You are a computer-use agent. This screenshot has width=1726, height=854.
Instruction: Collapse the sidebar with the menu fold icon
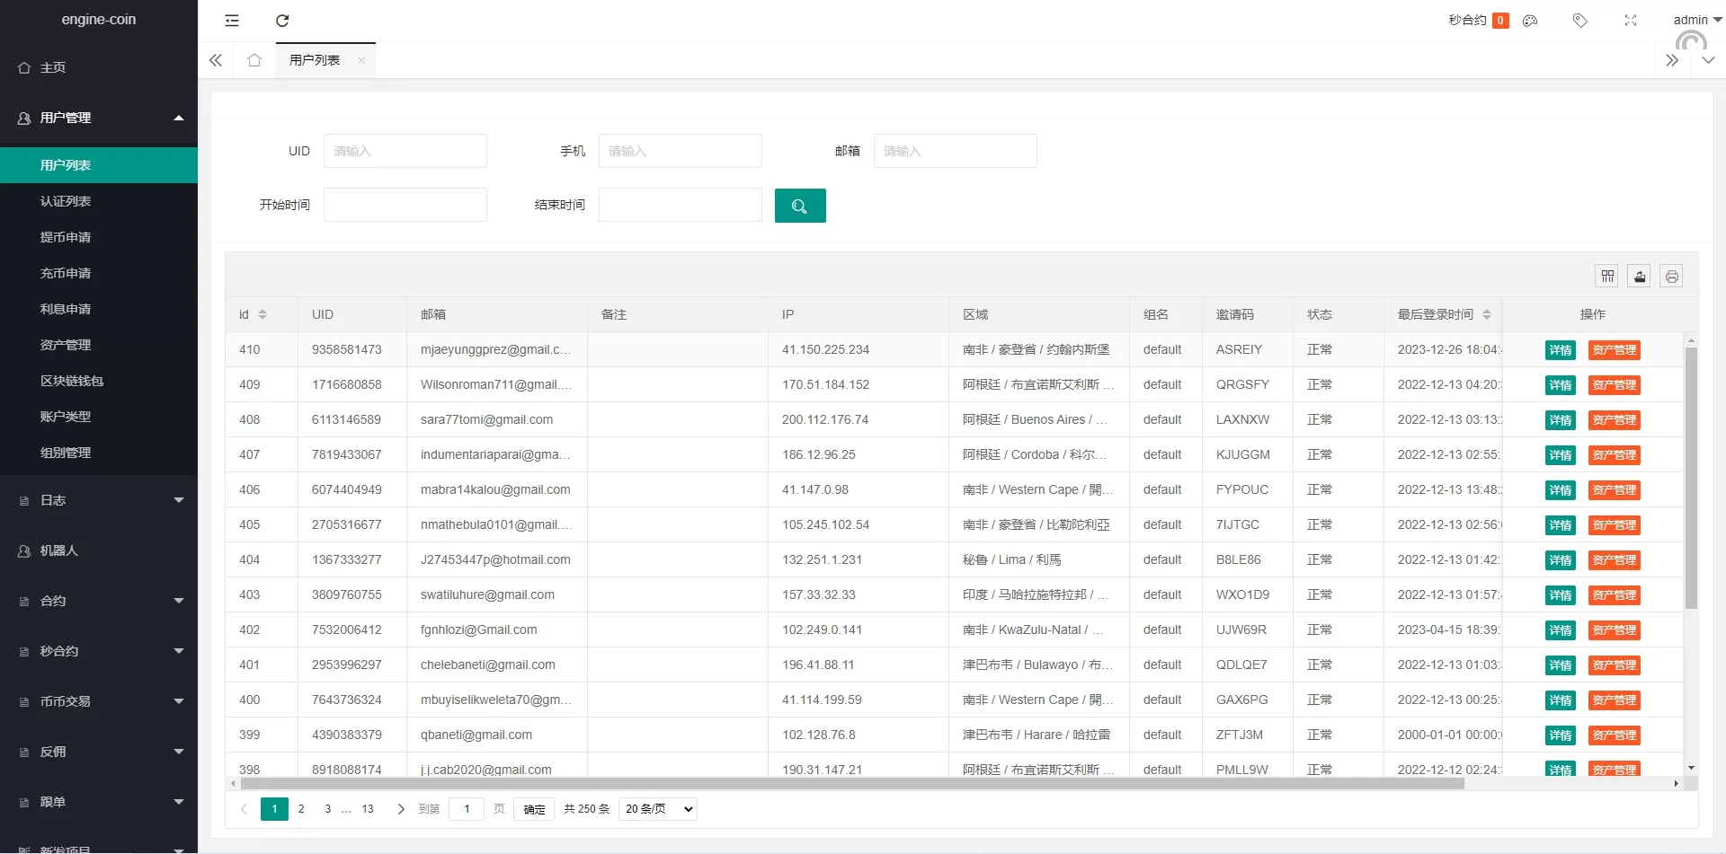232,21
